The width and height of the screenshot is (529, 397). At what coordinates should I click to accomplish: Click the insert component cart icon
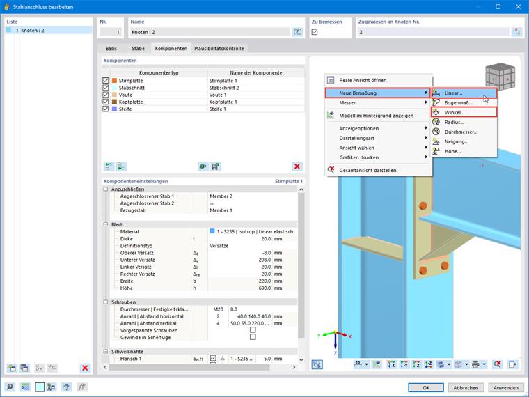[x=216, y=166]
